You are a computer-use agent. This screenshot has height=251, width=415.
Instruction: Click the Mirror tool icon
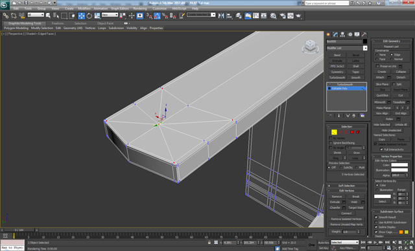pos(221,16)
